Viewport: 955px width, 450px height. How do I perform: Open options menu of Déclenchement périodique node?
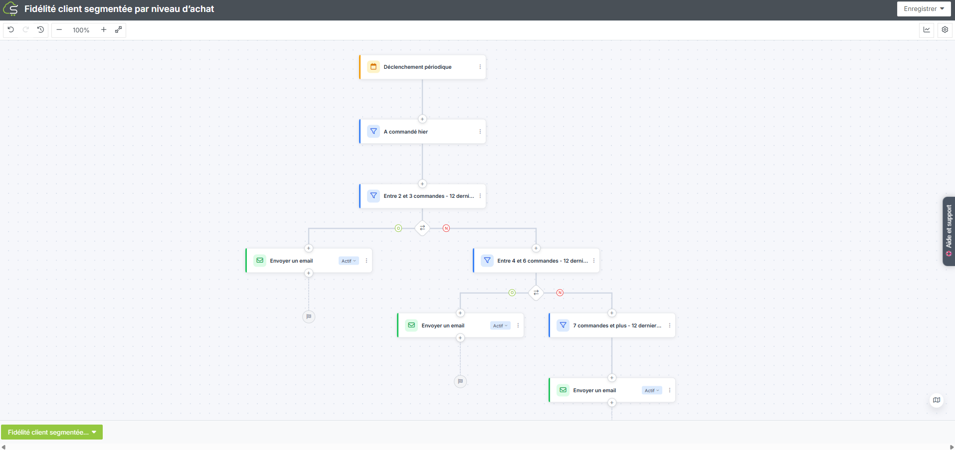480,67
